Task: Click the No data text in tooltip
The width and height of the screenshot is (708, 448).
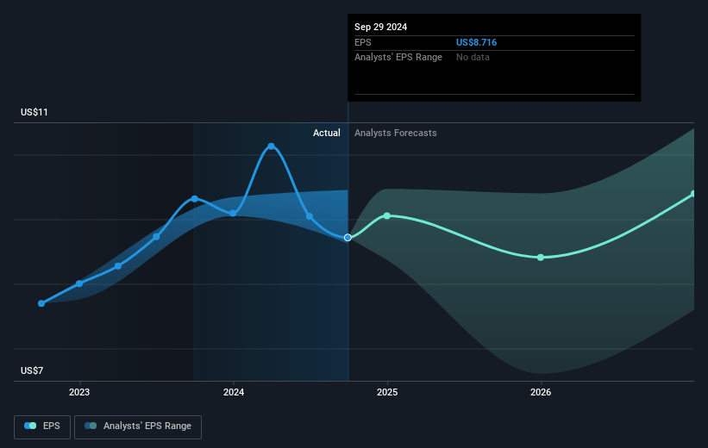Action: click(x=473, y=58)
